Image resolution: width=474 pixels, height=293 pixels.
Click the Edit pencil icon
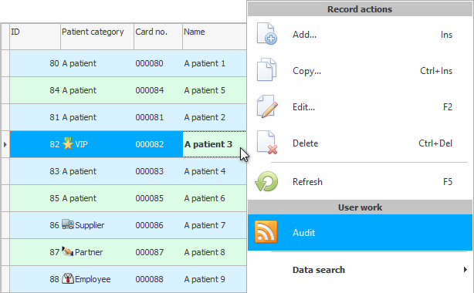point(267,106)
